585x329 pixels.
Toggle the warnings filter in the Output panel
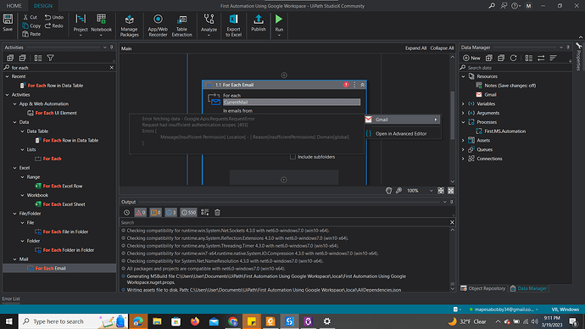[155, 212]
